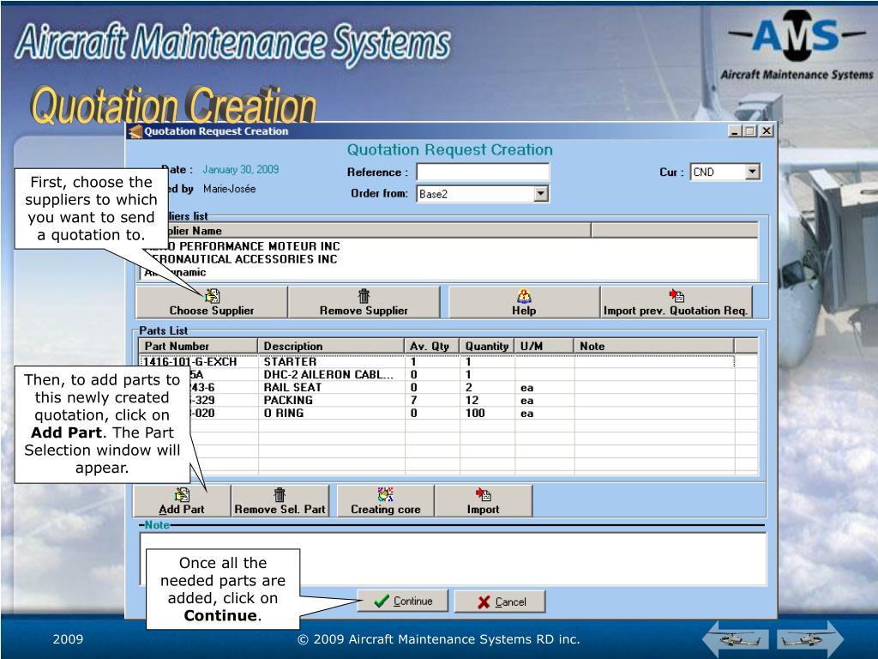Image resolution: width=878 pixels, height=659 pixels.
Task: Select AERONAUTICAL ACCESSORIES INC supplier row
Action: (x=448, y=259)
